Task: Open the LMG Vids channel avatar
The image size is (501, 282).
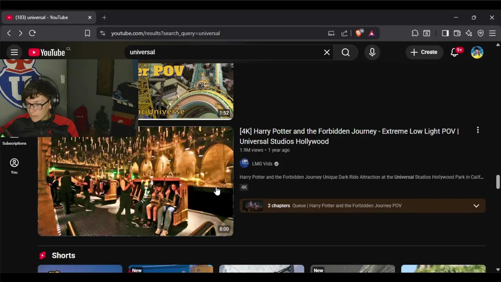Action: pyautogui.click(x=244, y=163)
